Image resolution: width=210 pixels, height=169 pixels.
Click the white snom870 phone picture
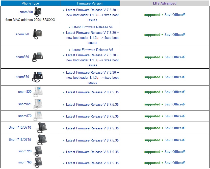(x=38, y=116)
